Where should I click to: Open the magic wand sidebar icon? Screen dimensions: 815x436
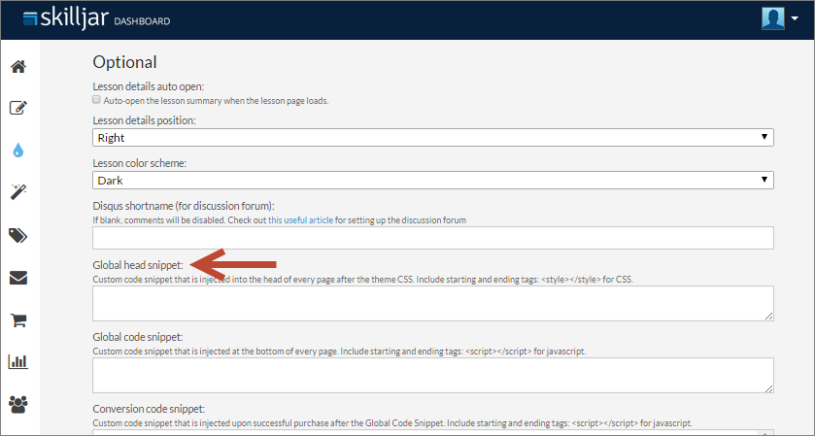(x=18, y=191)
